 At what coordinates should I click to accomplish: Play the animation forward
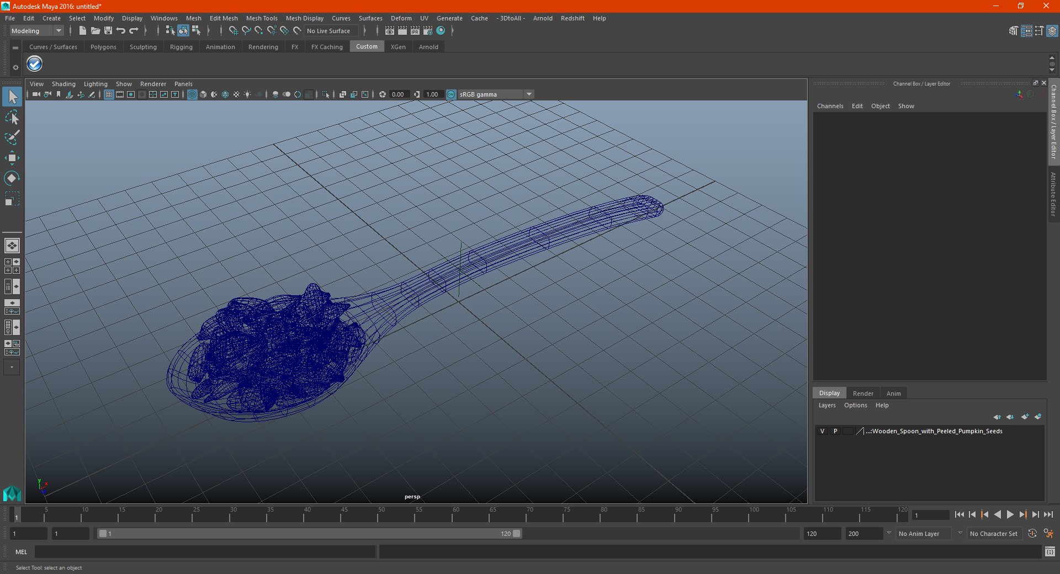pos(1010,514)
